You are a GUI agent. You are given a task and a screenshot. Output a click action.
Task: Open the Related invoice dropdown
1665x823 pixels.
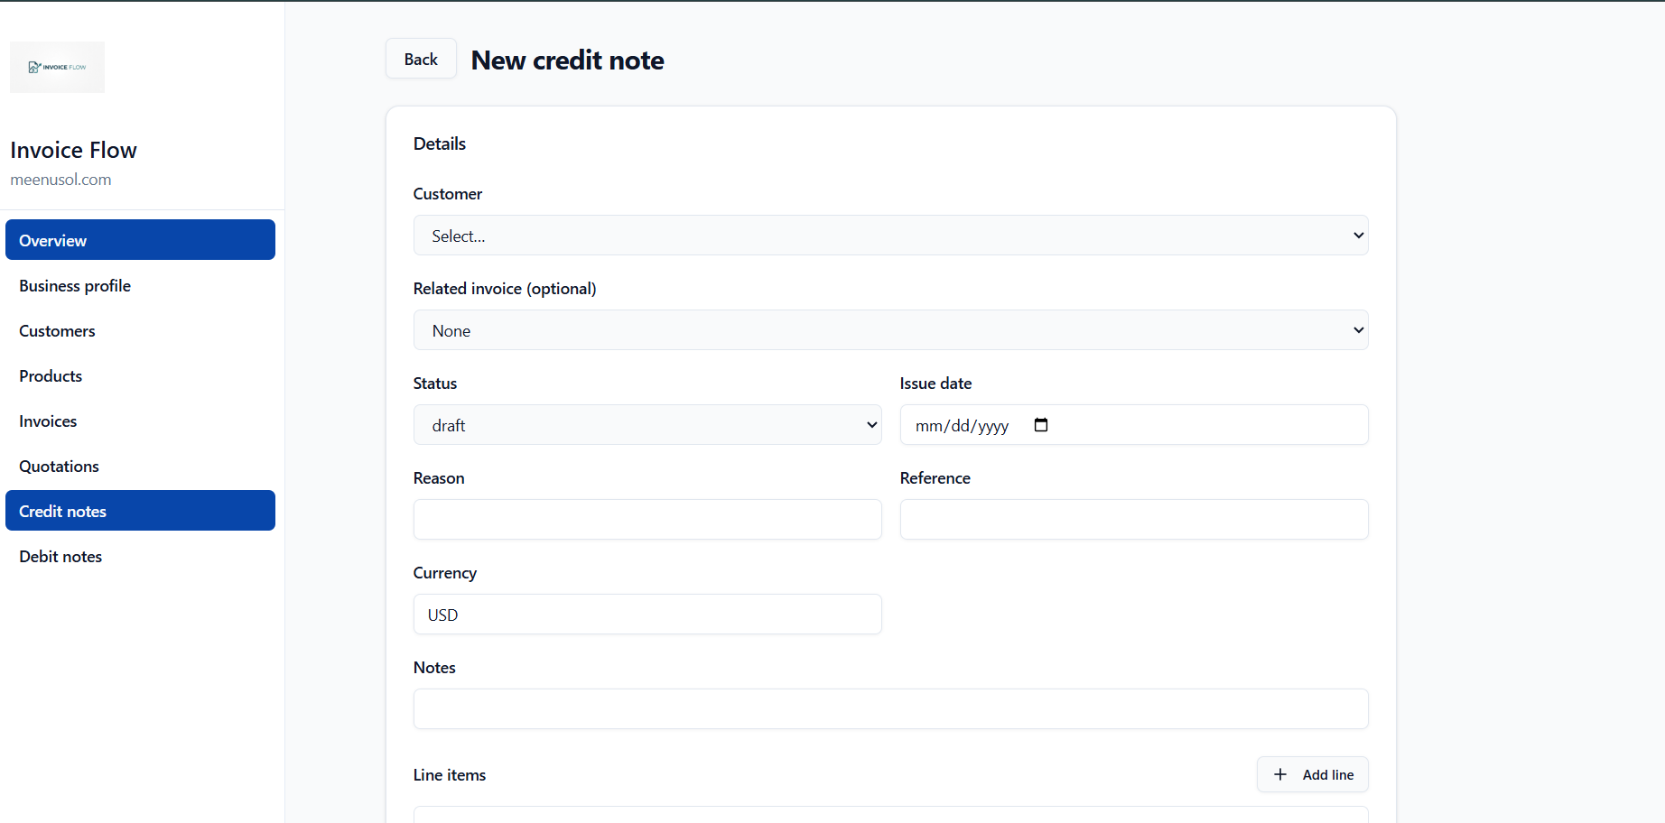(x=890, y=329)
